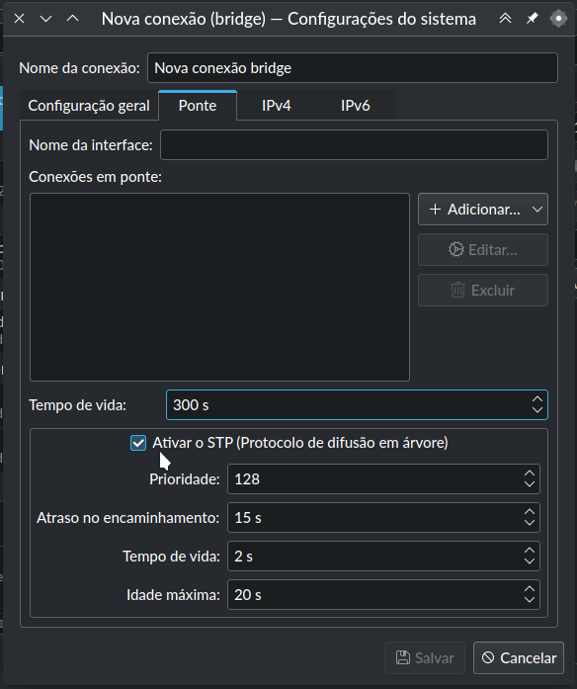Expand the Adicionar dropdown arrow

(537, 210)
